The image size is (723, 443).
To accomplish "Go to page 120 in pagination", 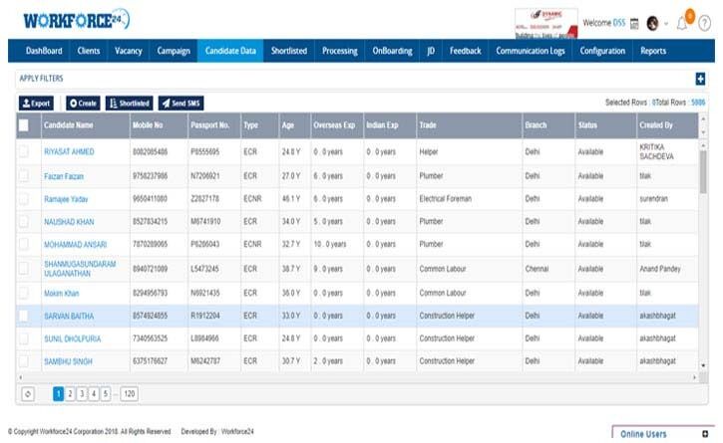I will tap(129, 394).
